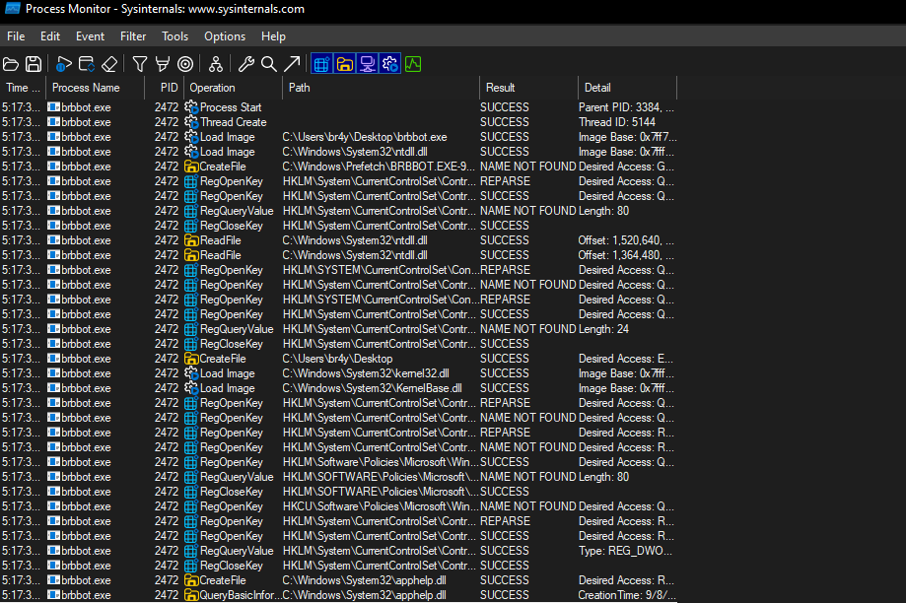The width and height of the screenshot is (906, 603).
Task: Click the Process Name column header
Action: 96,88
